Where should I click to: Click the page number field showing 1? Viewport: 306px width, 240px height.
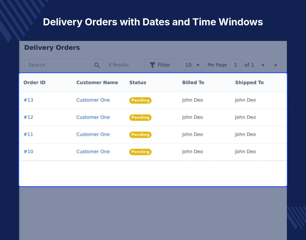[235, 65]
